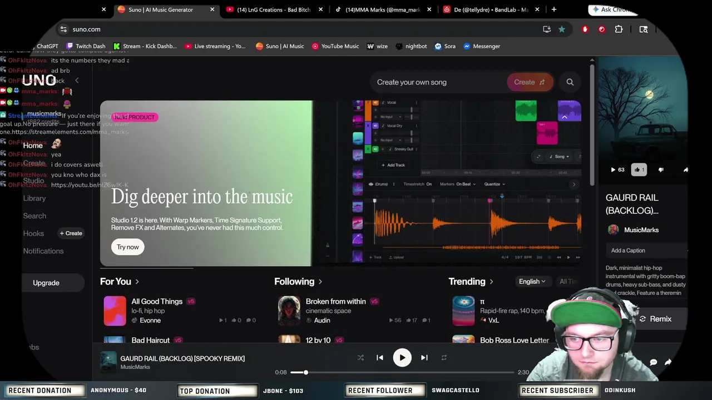The width and height of the screenshot is (712, 400).
Task: Play the All Good Things song thumbnail
Action: tap(115, 311)
